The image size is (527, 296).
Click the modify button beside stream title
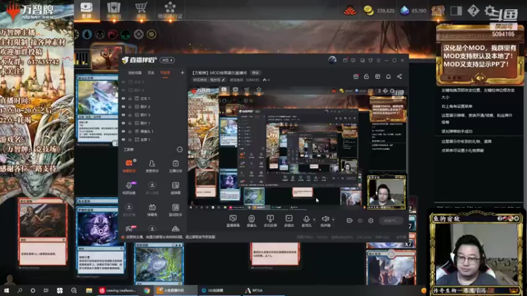point(256,73)
